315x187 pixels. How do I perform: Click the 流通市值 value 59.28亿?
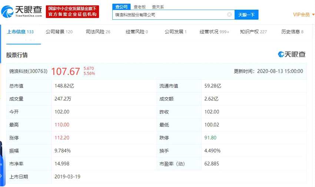[213, 86]
